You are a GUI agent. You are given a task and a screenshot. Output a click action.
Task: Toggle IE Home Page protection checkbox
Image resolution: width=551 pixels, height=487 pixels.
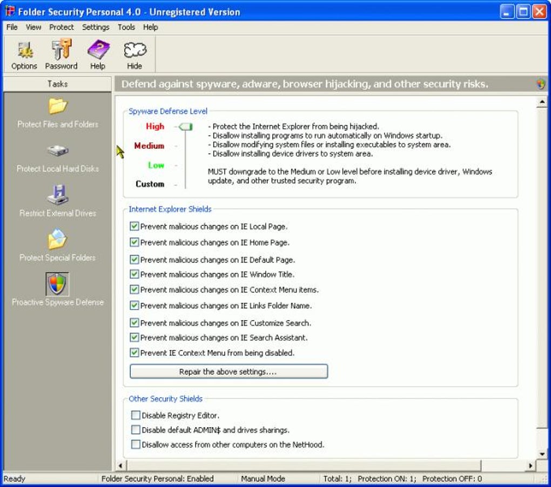[x=134, y=242]
